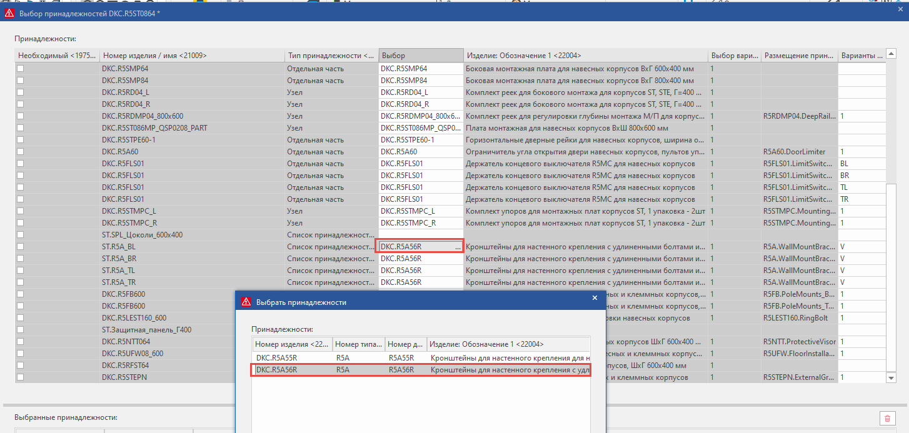This screenshot has height=433, width=909.
Task: Click the Номер д... header in the popup
Action: pyautogui.click(x=406, y=344)
